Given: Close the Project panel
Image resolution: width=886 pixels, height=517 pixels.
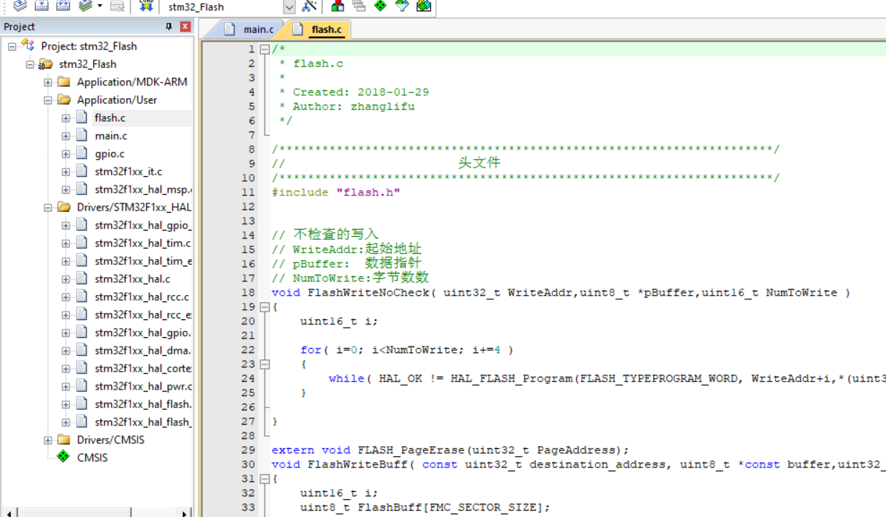Looking at the screenshot, I should 184,26.
